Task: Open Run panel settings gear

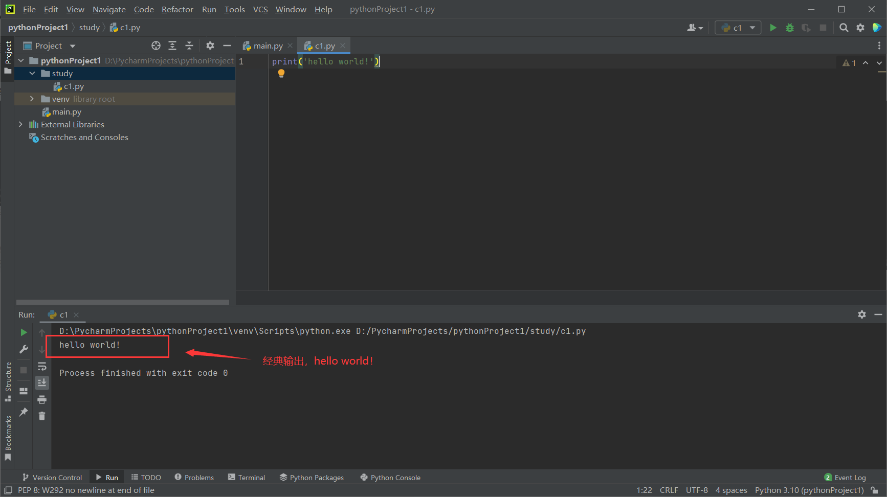Action: click(862, 314)
